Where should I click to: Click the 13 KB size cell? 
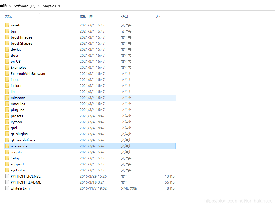170,176
